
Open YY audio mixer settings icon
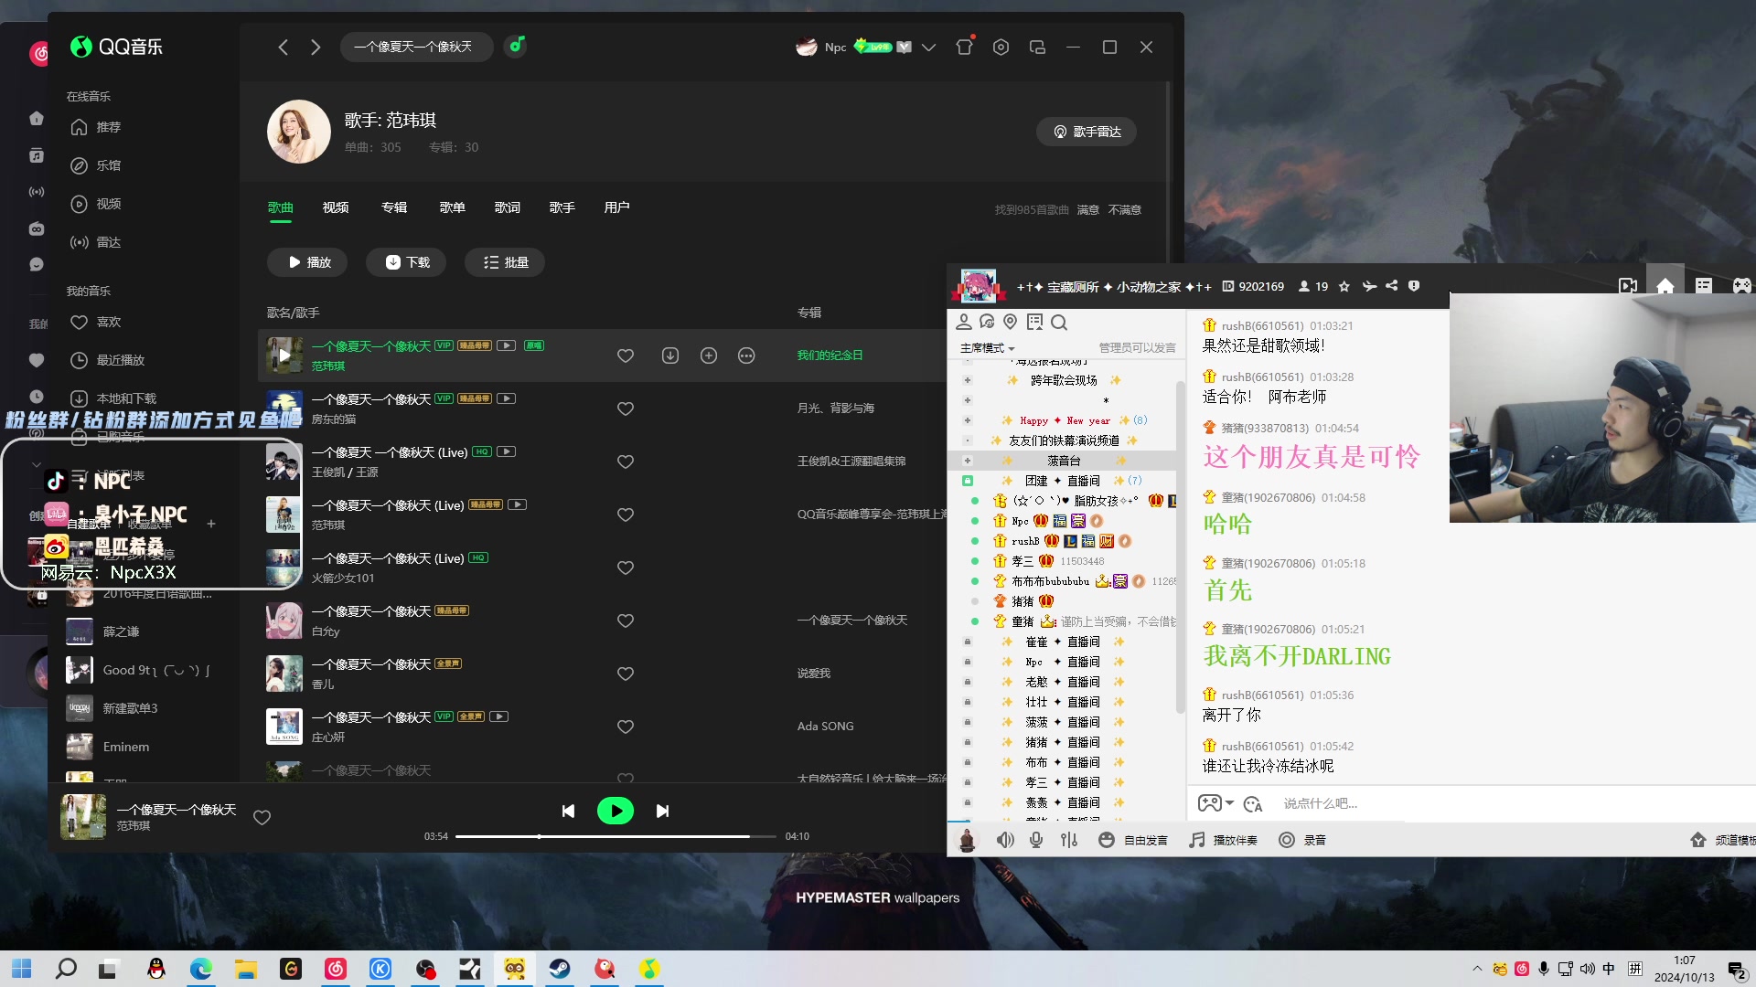coord(1069,840)
